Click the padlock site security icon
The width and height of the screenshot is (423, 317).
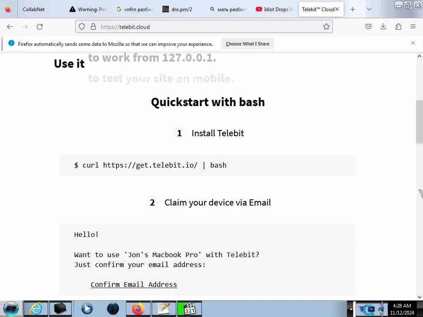pos(93,27)
